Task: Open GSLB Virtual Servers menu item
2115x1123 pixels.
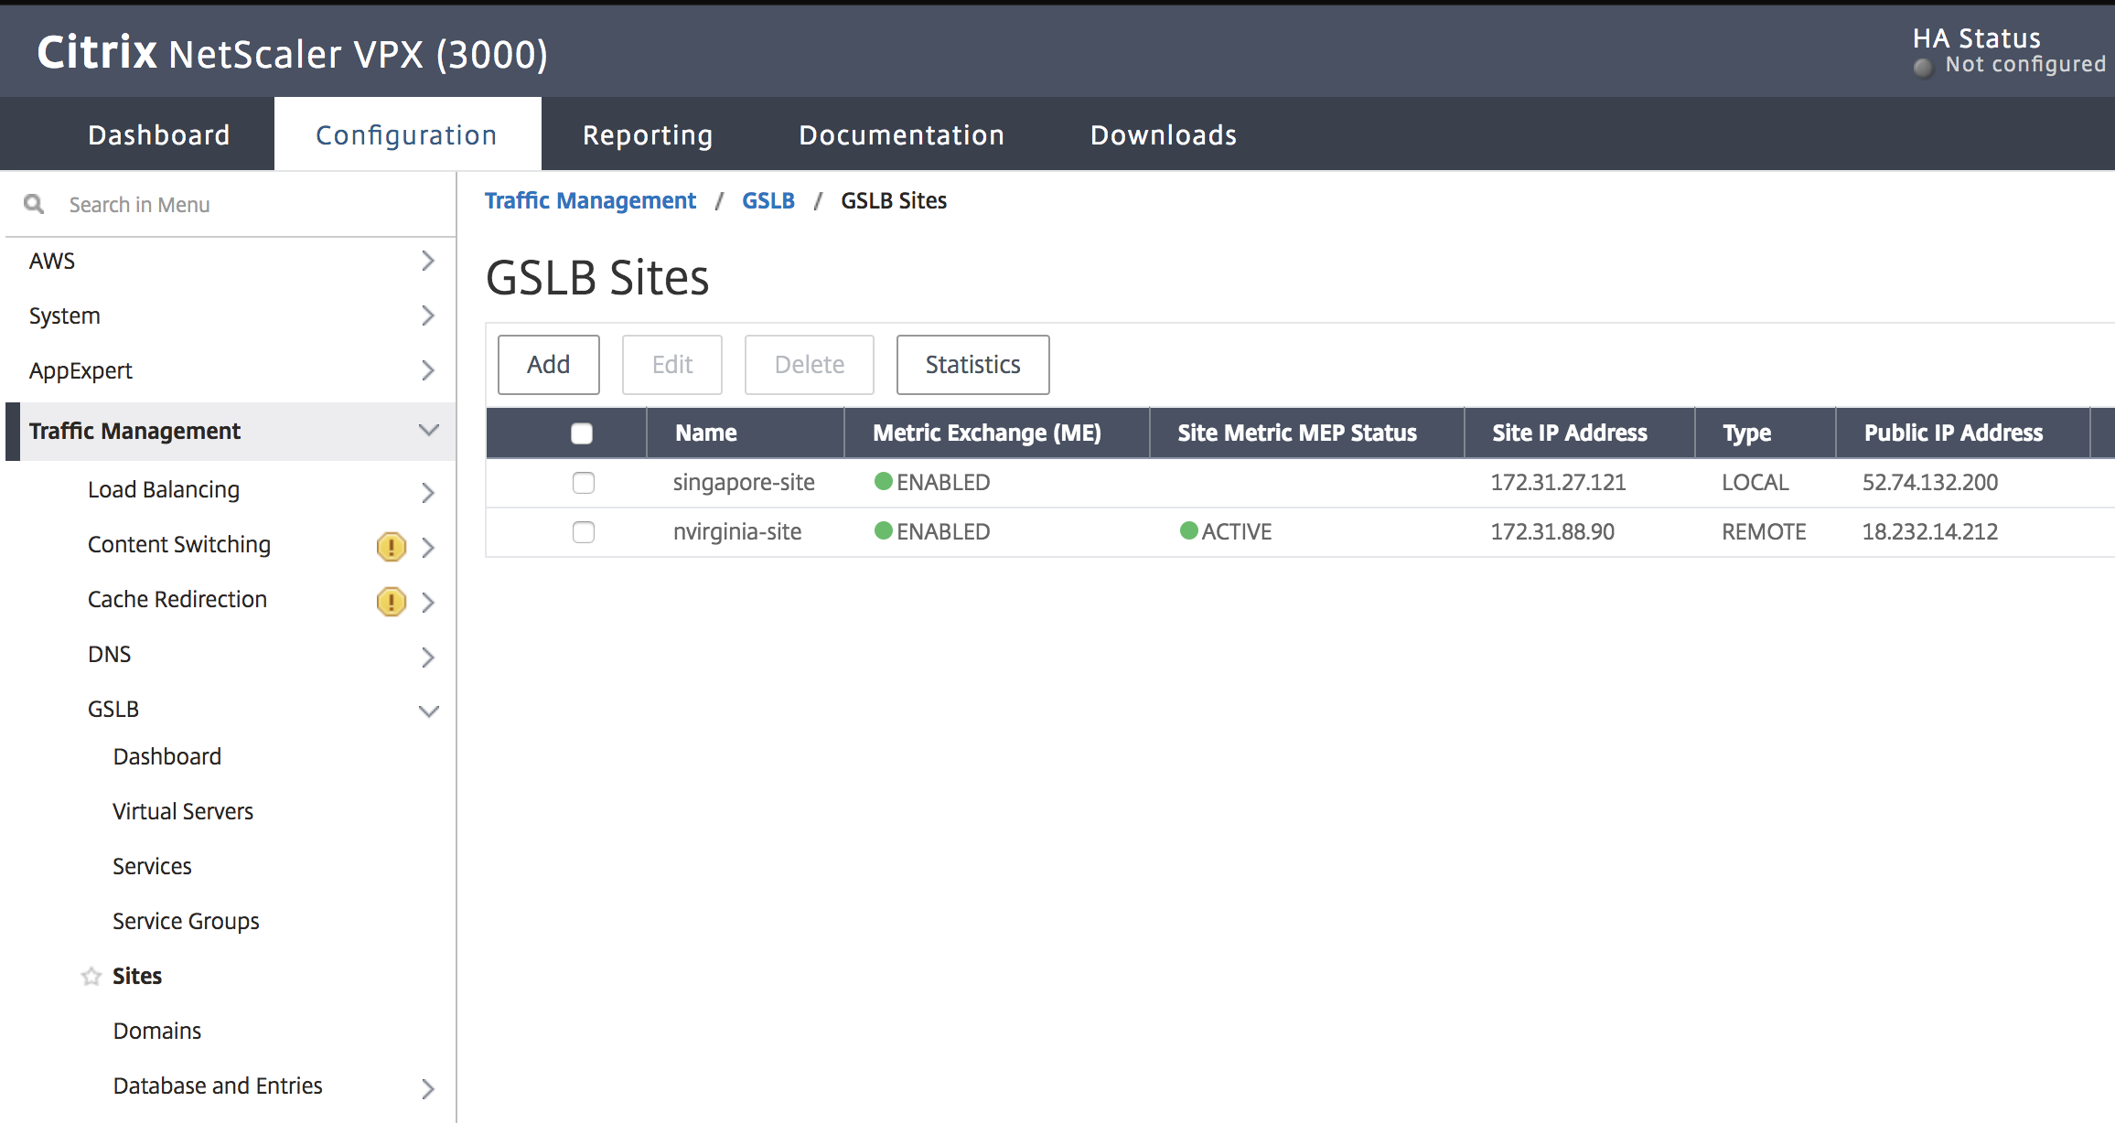Action: [183, 811]
